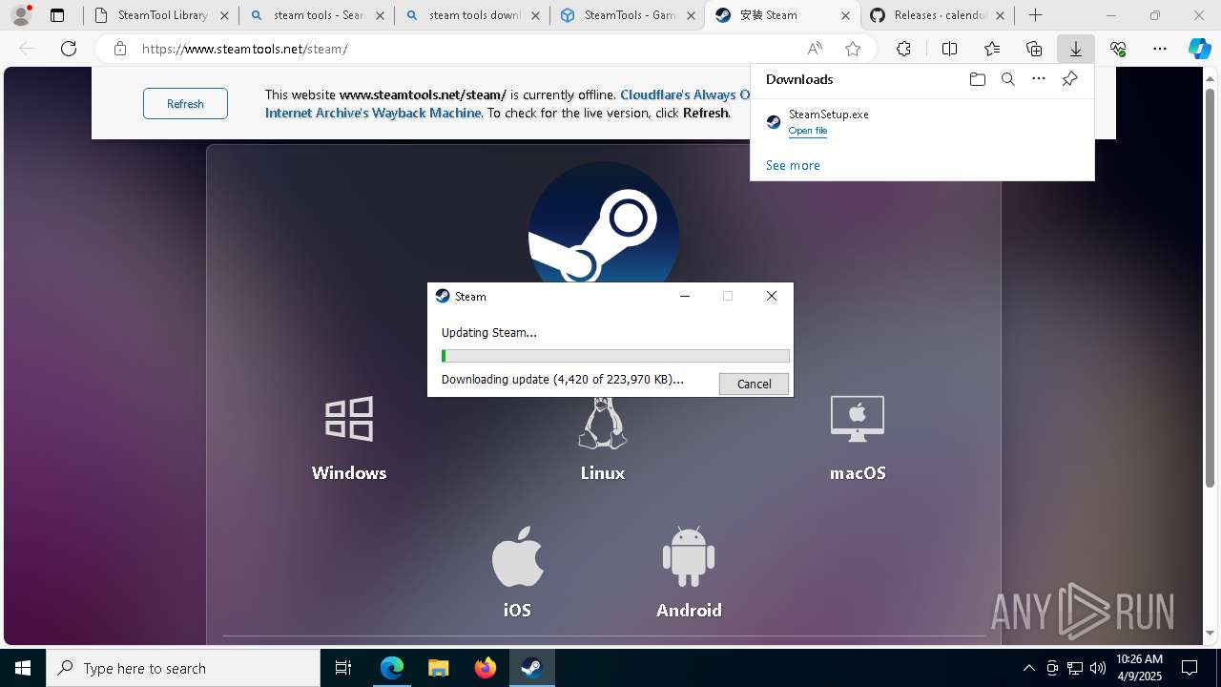Image resolution: width=1221 pixels, height=687 pixels.
Task: Follow the Internet Archive's Wayback Machine link
Action: [x=373, y=113]
